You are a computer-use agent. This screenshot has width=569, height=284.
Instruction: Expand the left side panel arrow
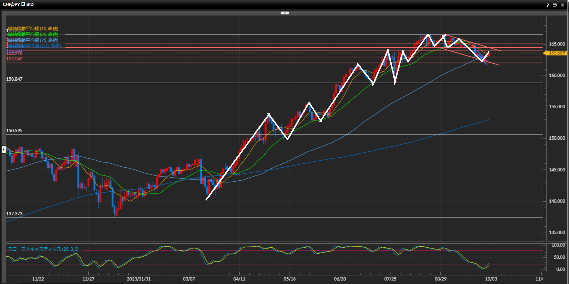point(4,149)
